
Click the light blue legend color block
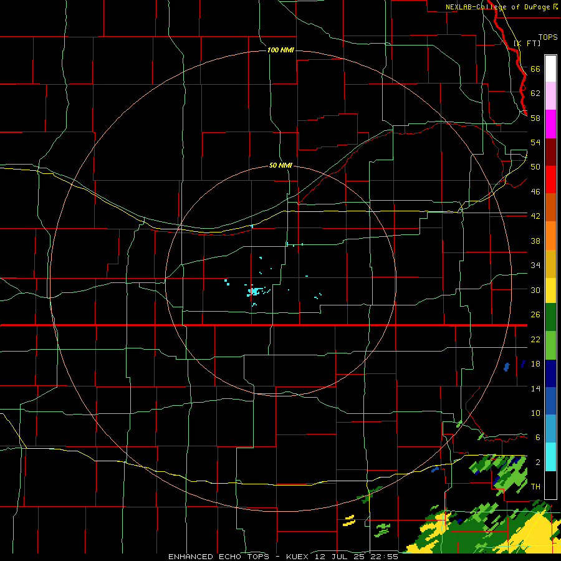tap(550, 429)
